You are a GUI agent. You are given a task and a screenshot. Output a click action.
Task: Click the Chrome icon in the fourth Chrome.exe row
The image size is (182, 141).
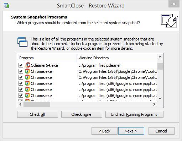(x=27, y=89)
